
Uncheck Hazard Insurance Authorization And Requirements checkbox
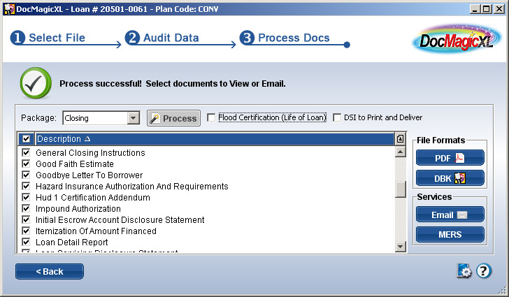tap(26, 186)
